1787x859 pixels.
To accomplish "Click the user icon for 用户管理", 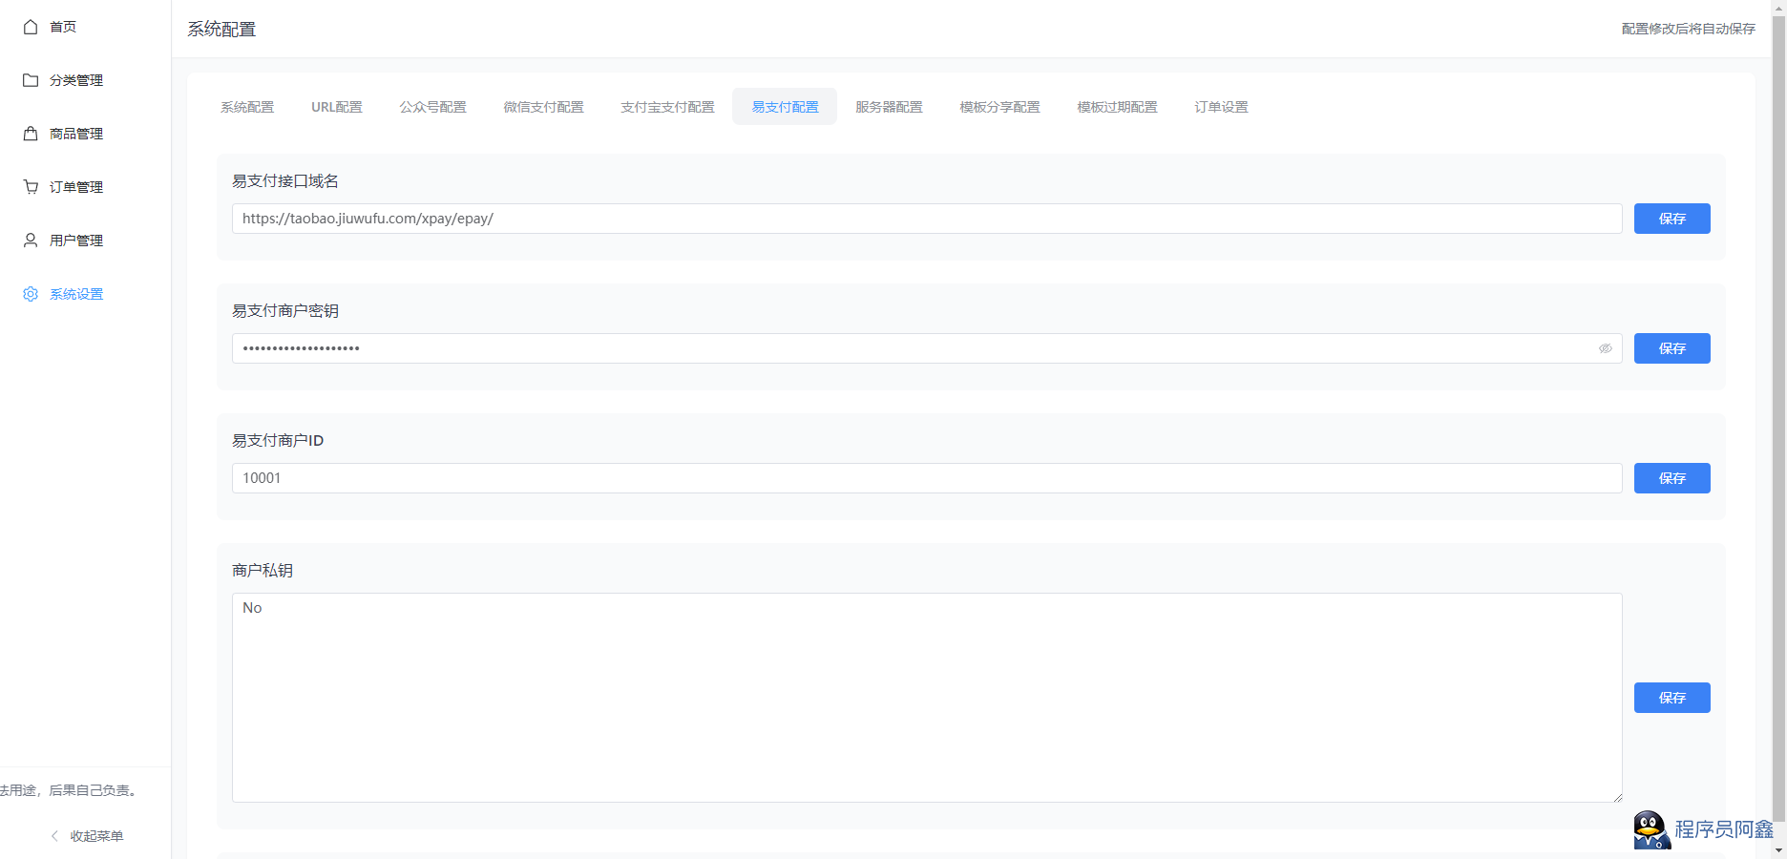I will tap(31, 241).
